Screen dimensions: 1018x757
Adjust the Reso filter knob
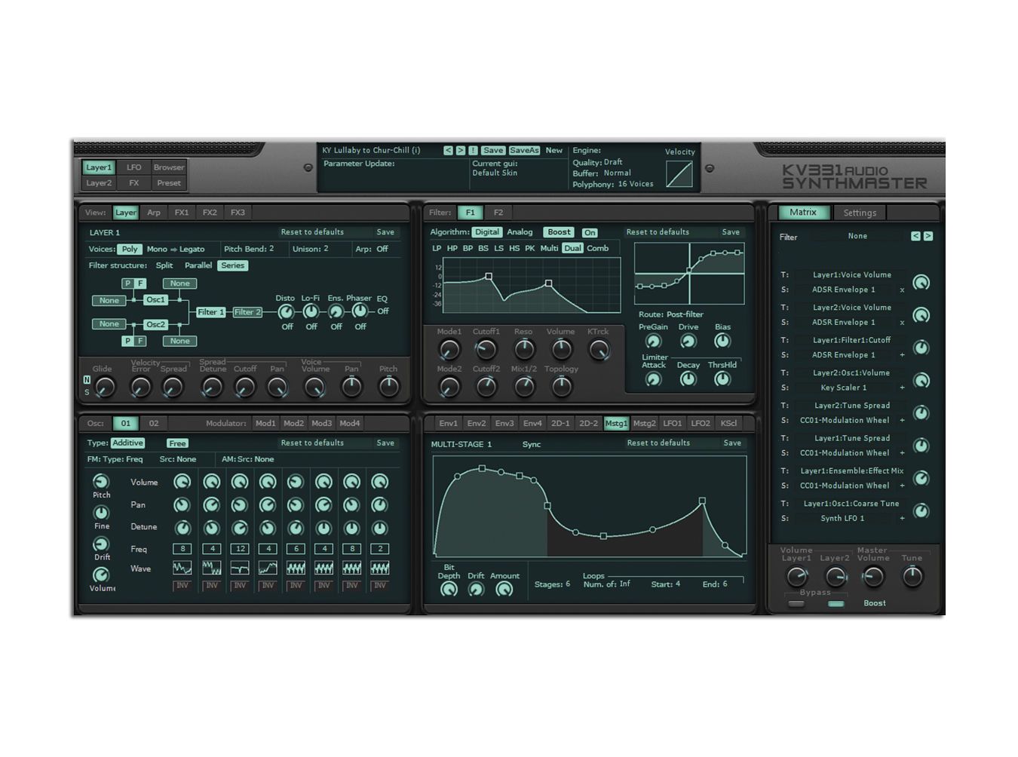524,349
